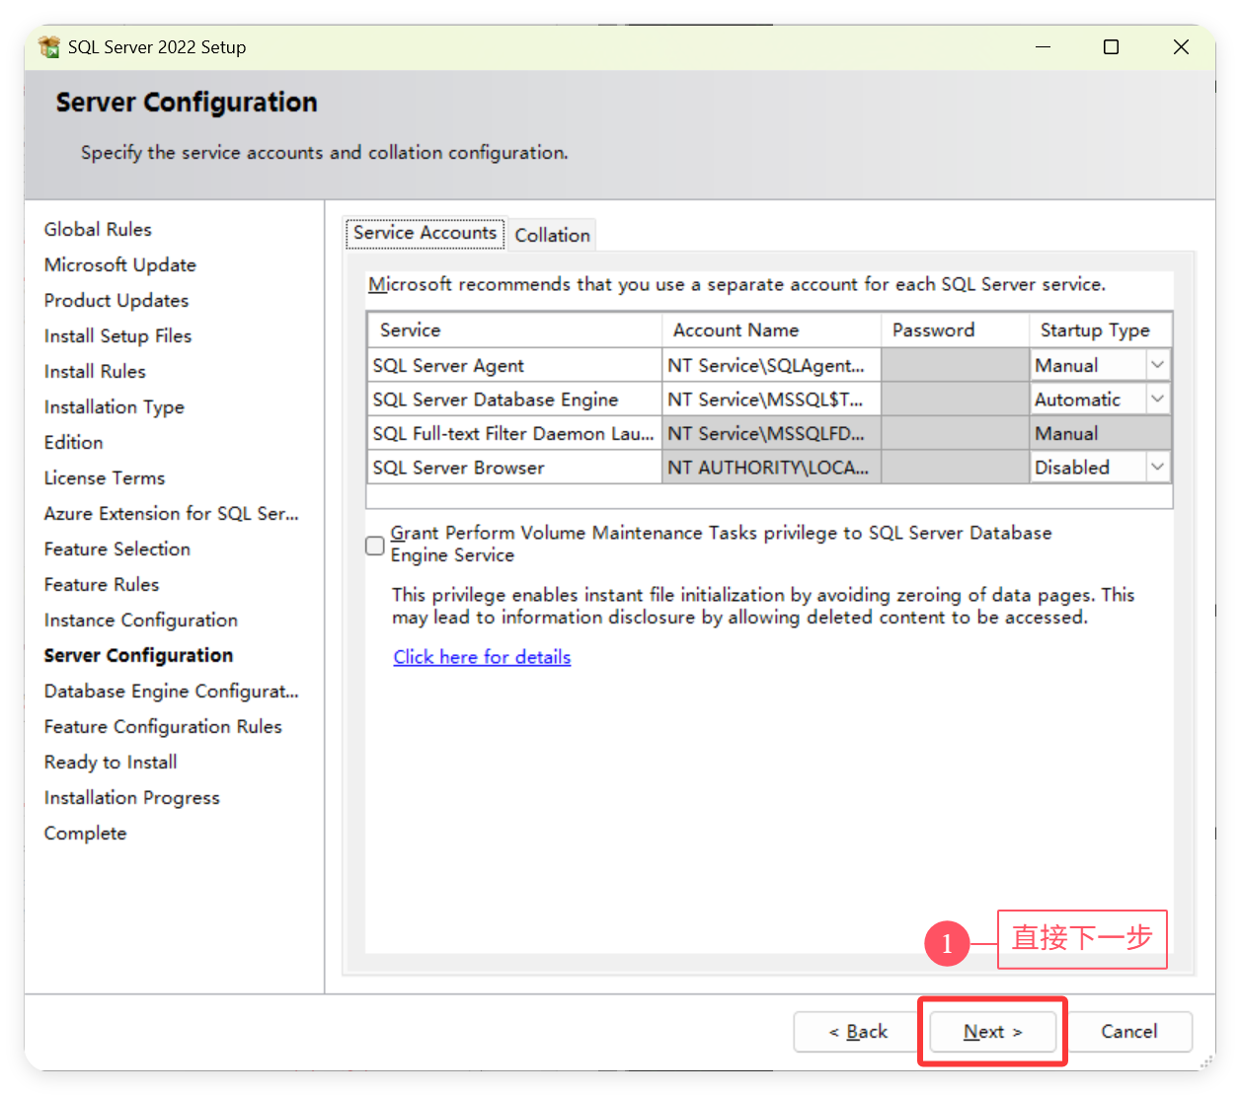This screenshot has height=1095, width=1240.
Task: Switch to the Collation tab
Action: 553,235
